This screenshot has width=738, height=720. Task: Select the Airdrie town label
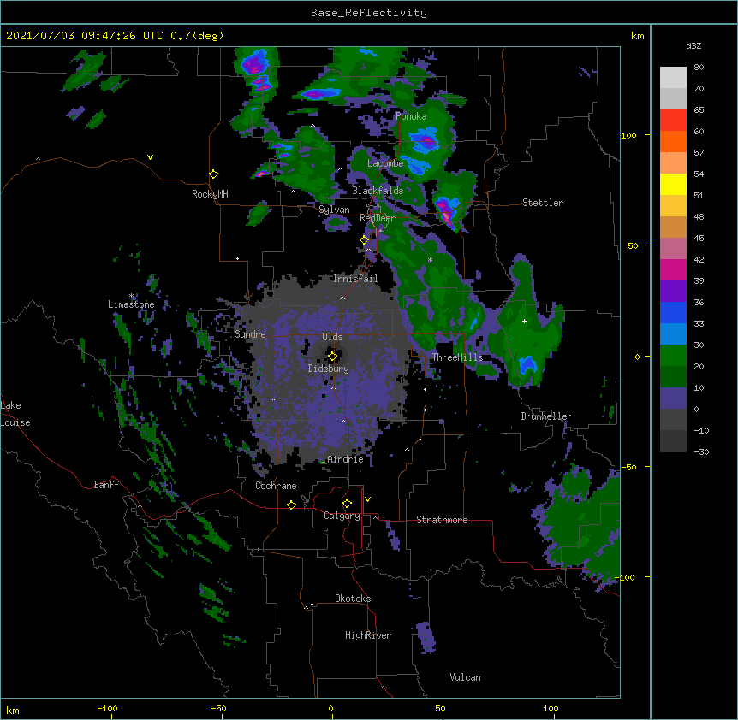pyautogui.click(x=345, y=459)
